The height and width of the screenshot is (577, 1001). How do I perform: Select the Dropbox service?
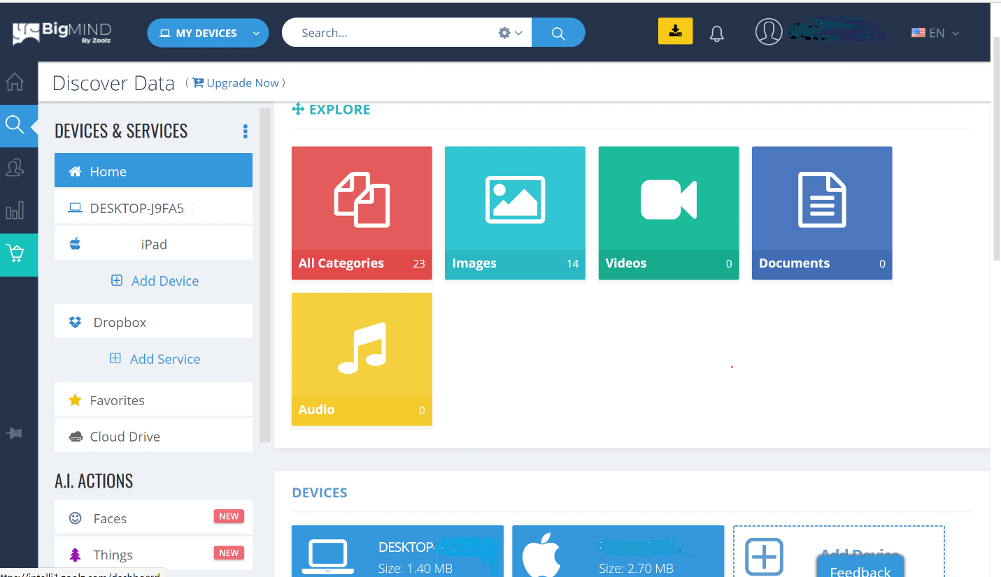coord(153,322)
